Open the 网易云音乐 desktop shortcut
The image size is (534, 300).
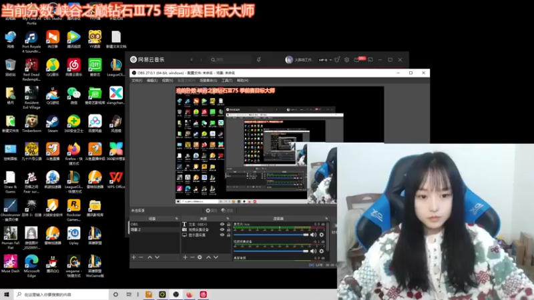pyautogui.click(x=73, y=67)
